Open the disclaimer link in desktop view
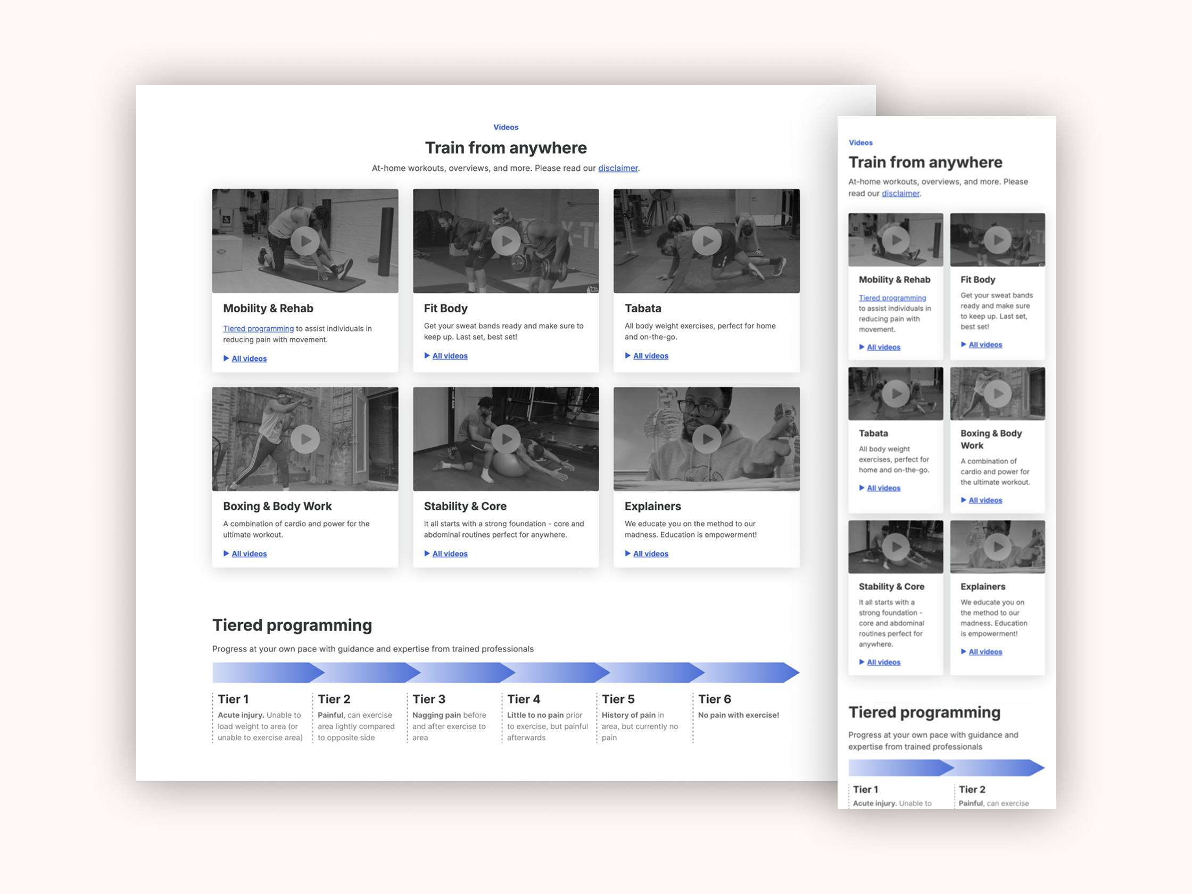The height and width of the screenshot is (894, 1192). coord(618,168)
